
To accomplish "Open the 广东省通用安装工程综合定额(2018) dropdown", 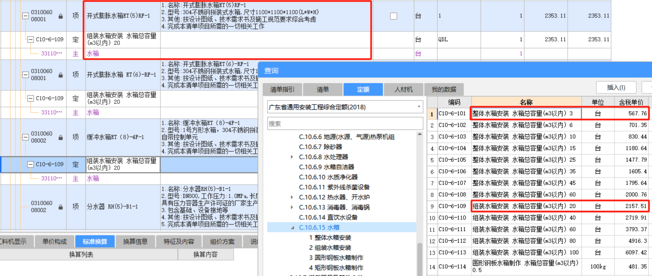I will click(x=419, y=107).
